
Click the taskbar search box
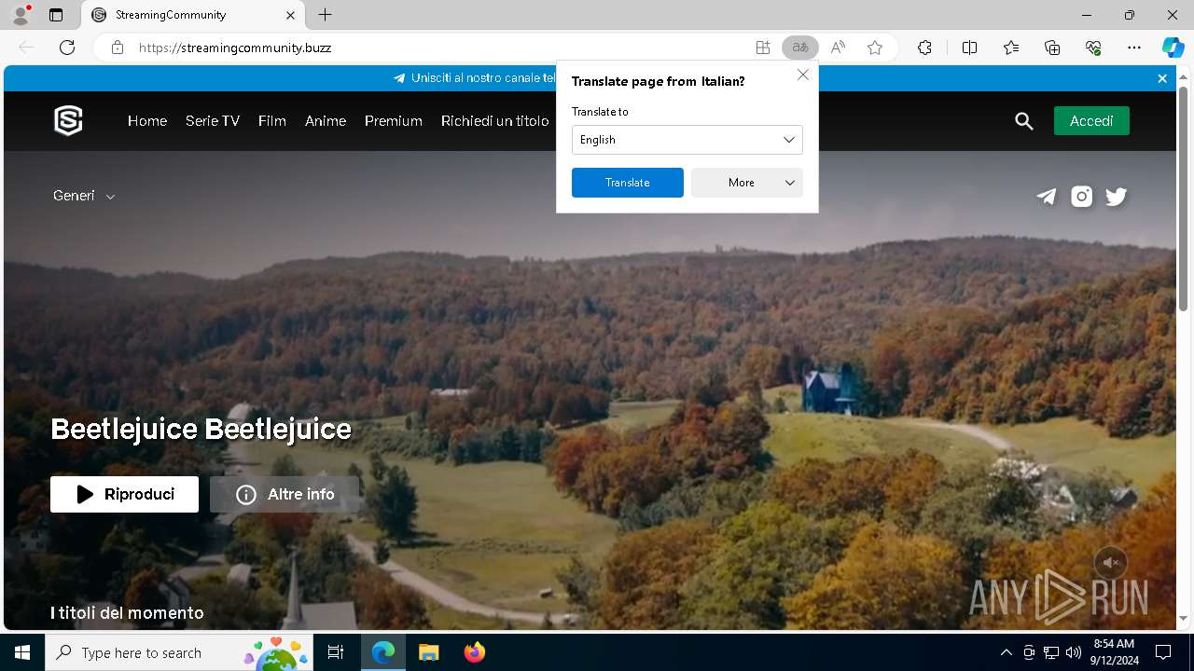pos(179,652)
